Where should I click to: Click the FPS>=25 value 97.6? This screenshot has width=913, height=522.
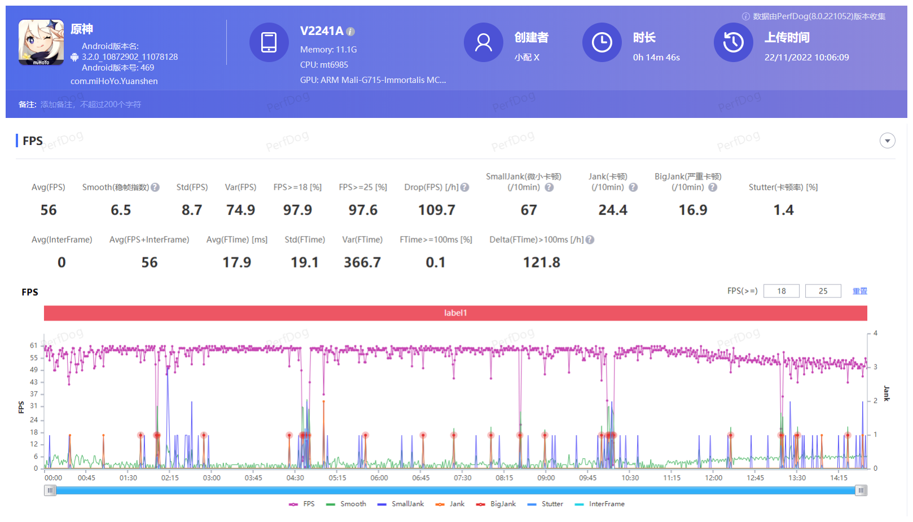pos(363,210)
